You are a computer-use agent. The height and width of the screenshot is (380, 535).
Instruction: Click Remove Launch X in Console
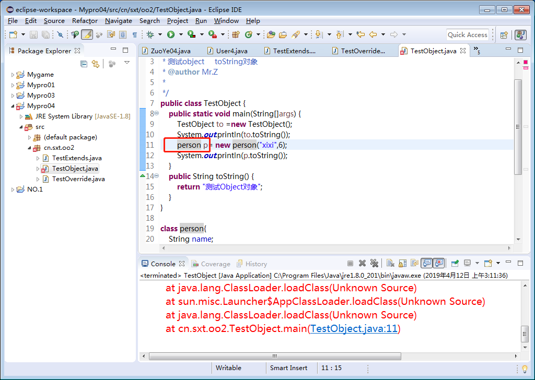pos(363,264)
